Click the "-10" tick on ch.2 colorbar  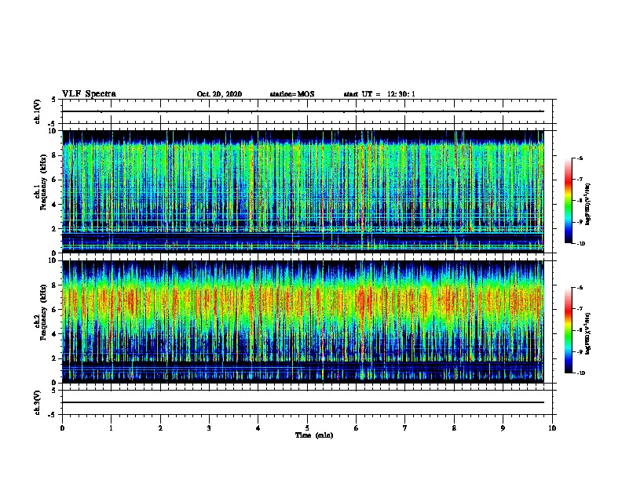[x=581, y=373]
